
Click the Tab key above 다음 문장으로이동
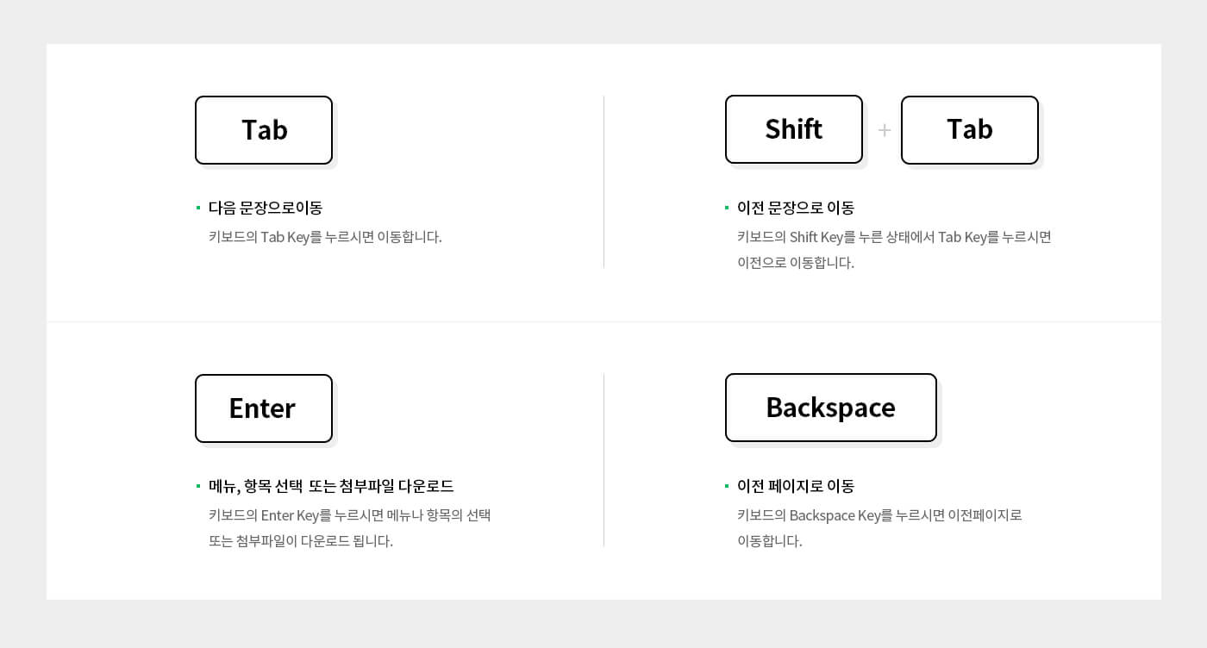[264, 130]
